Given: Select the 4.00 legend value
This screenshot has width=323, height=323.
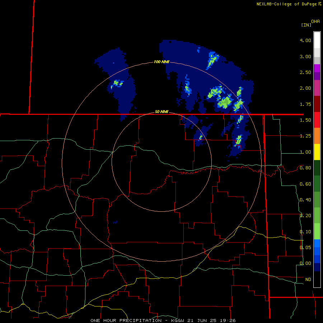Looking at the screenshot, I should tap(305, 40).
